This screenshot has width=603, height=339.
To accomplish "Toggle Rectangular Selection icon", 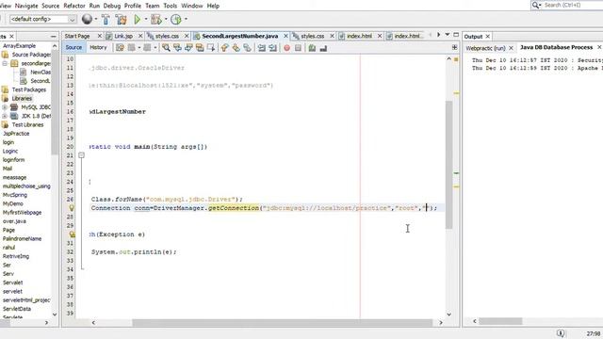I will (x=211, y=48).
